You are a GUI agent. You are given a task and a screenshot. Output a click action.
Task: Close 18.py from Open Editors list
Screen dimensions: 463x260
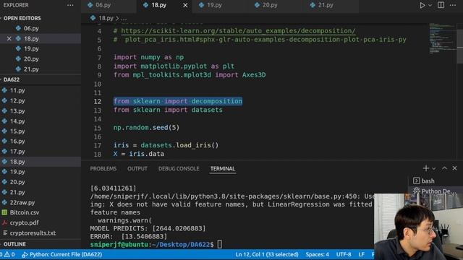9,38
